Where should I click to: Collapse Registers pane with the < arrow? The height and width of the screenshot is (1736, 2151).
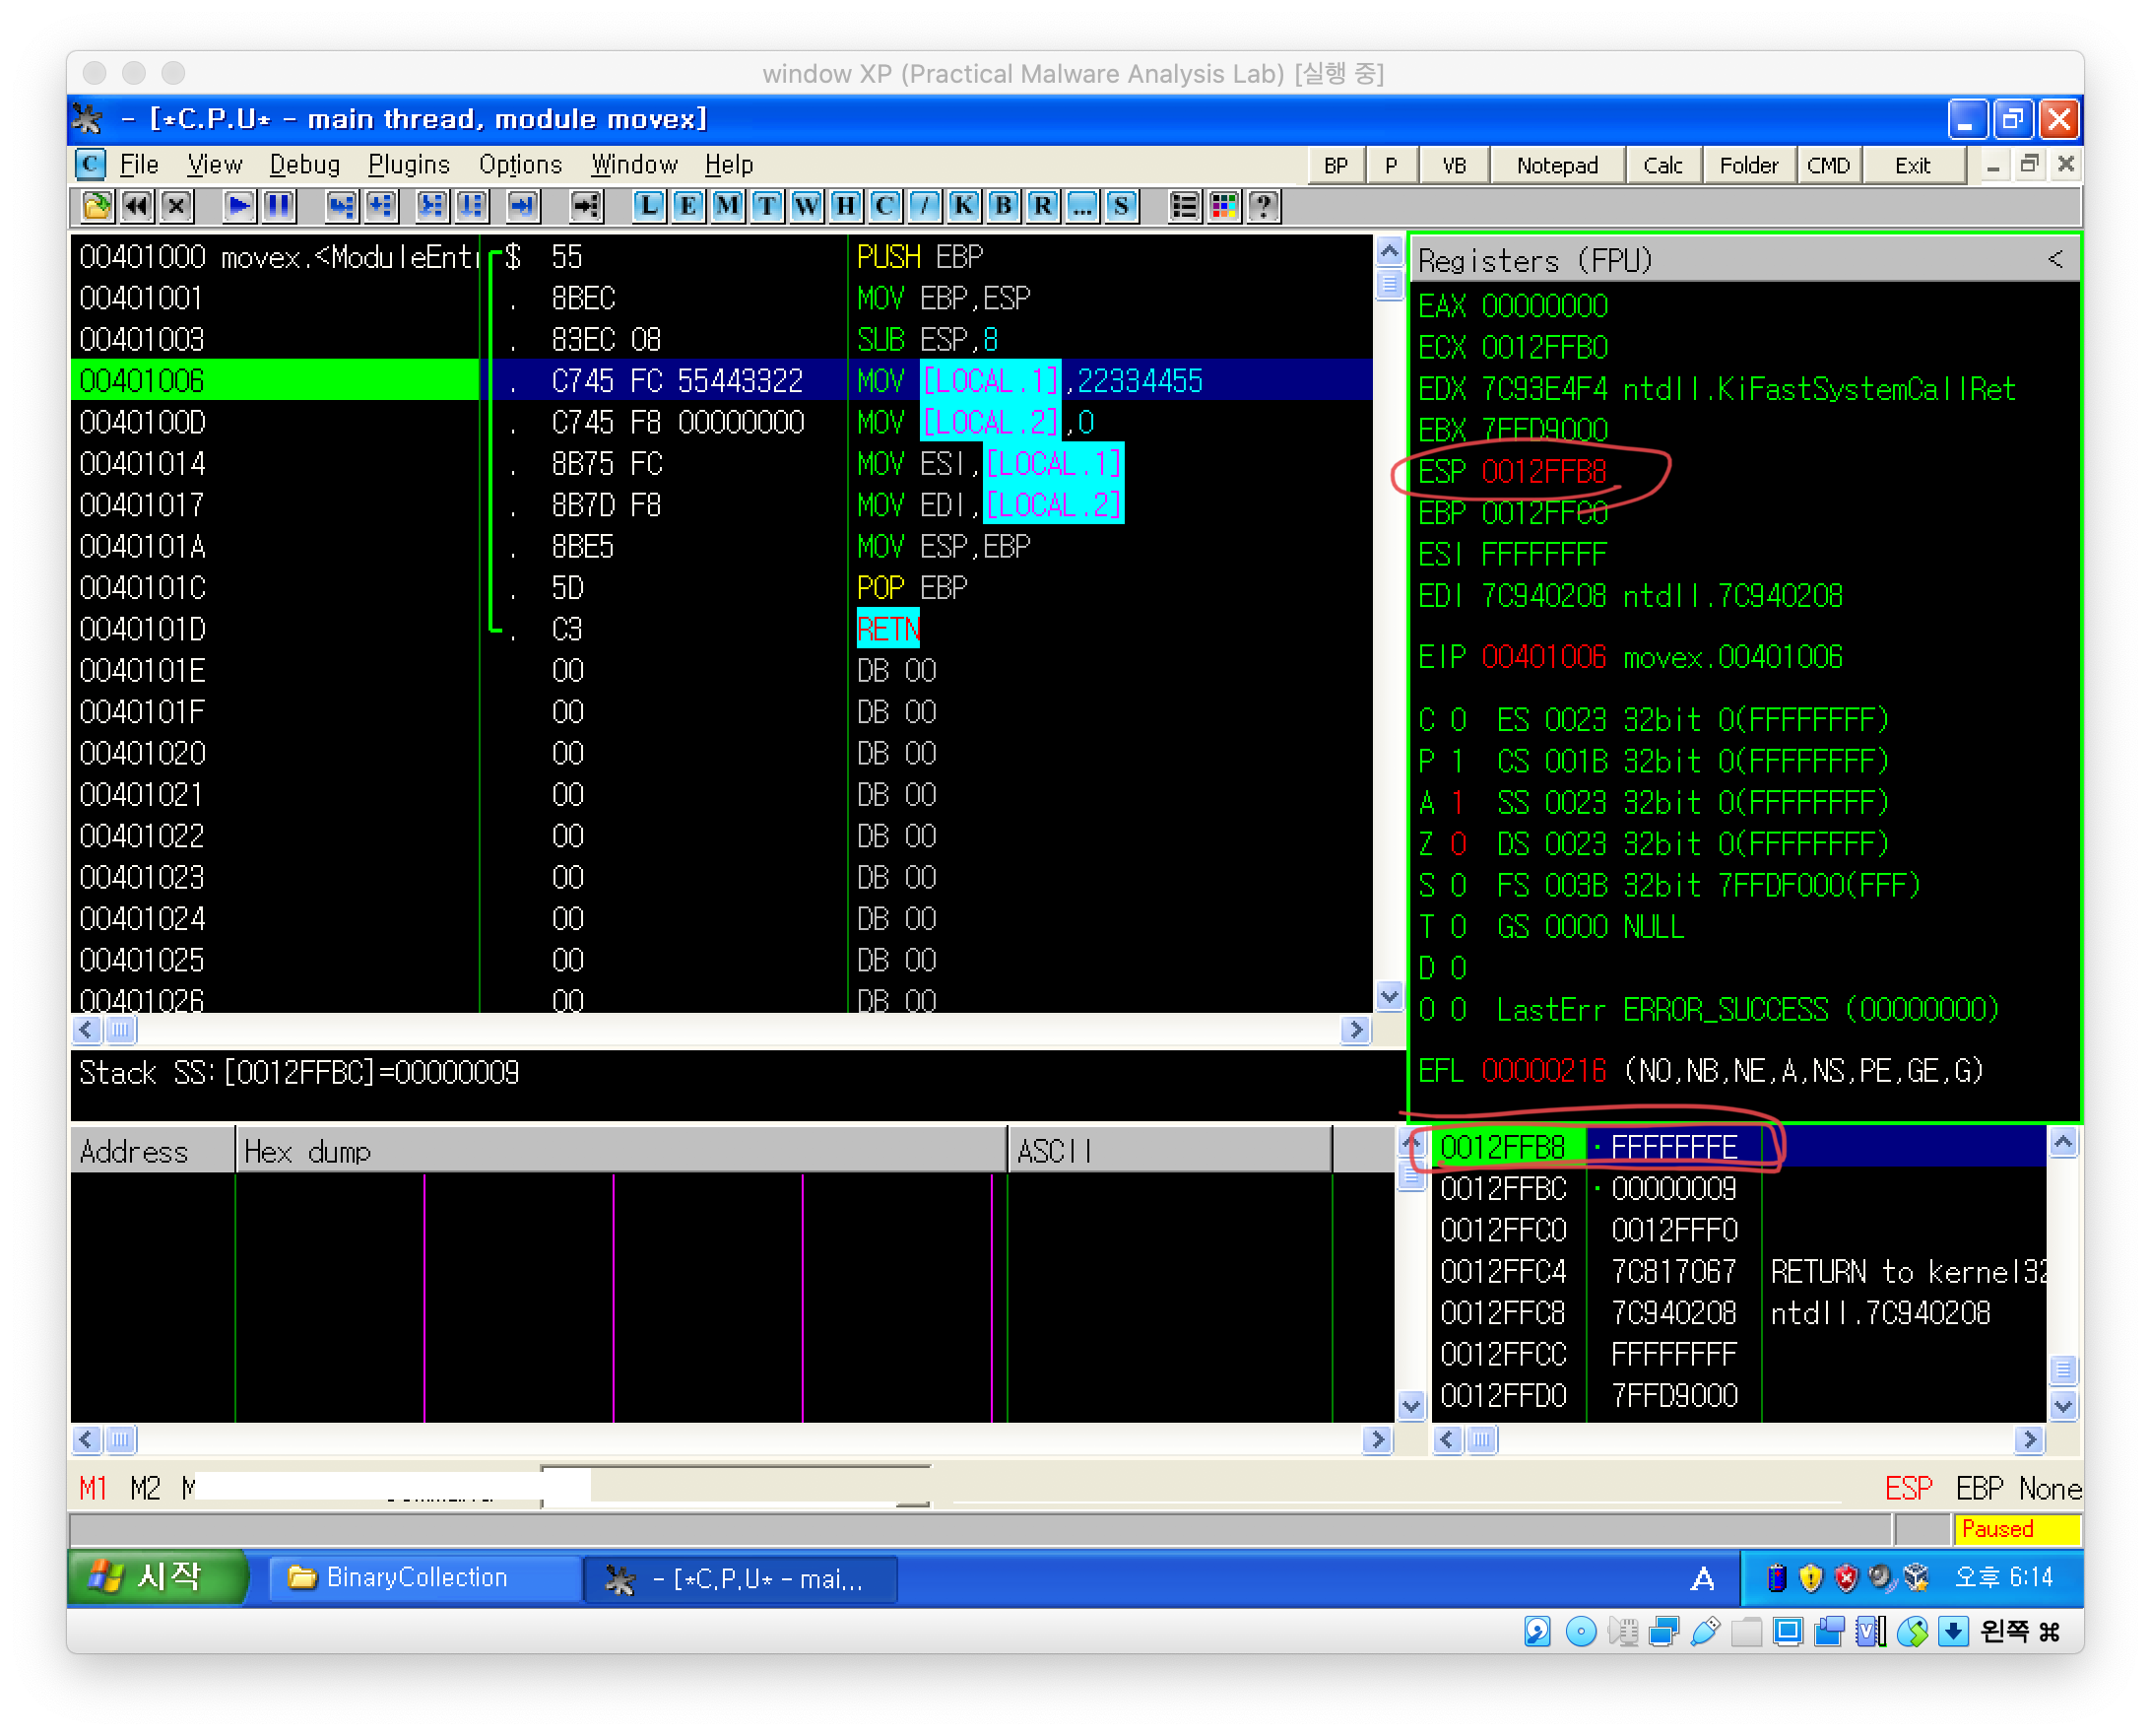tap(2055, 260)
